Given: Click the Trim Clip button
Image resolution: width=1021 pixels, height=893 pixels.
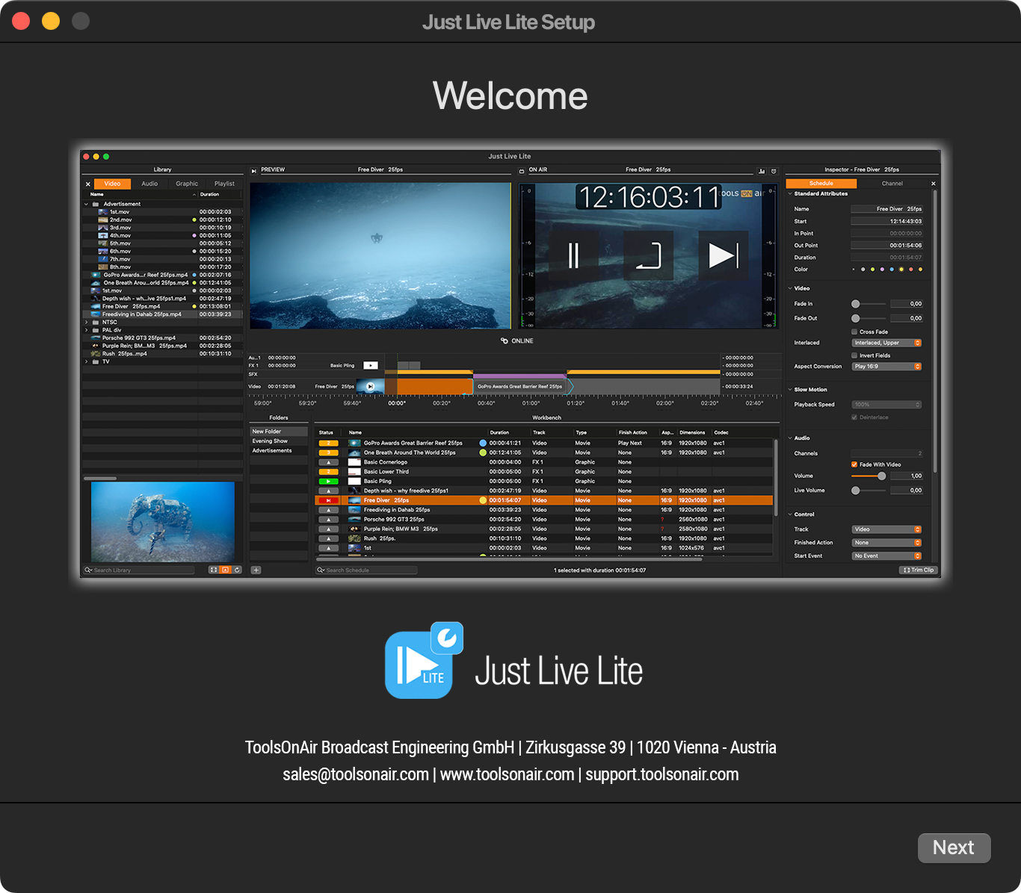Looking at the screenshot, I should (x=919, y=570).
